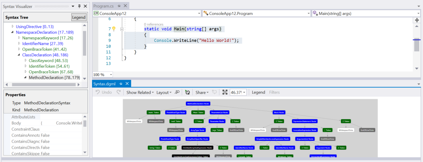Click the Legend button in Syntax Tree
The width and height of the screenshot is (423, 162).
[x=79, y=17]
